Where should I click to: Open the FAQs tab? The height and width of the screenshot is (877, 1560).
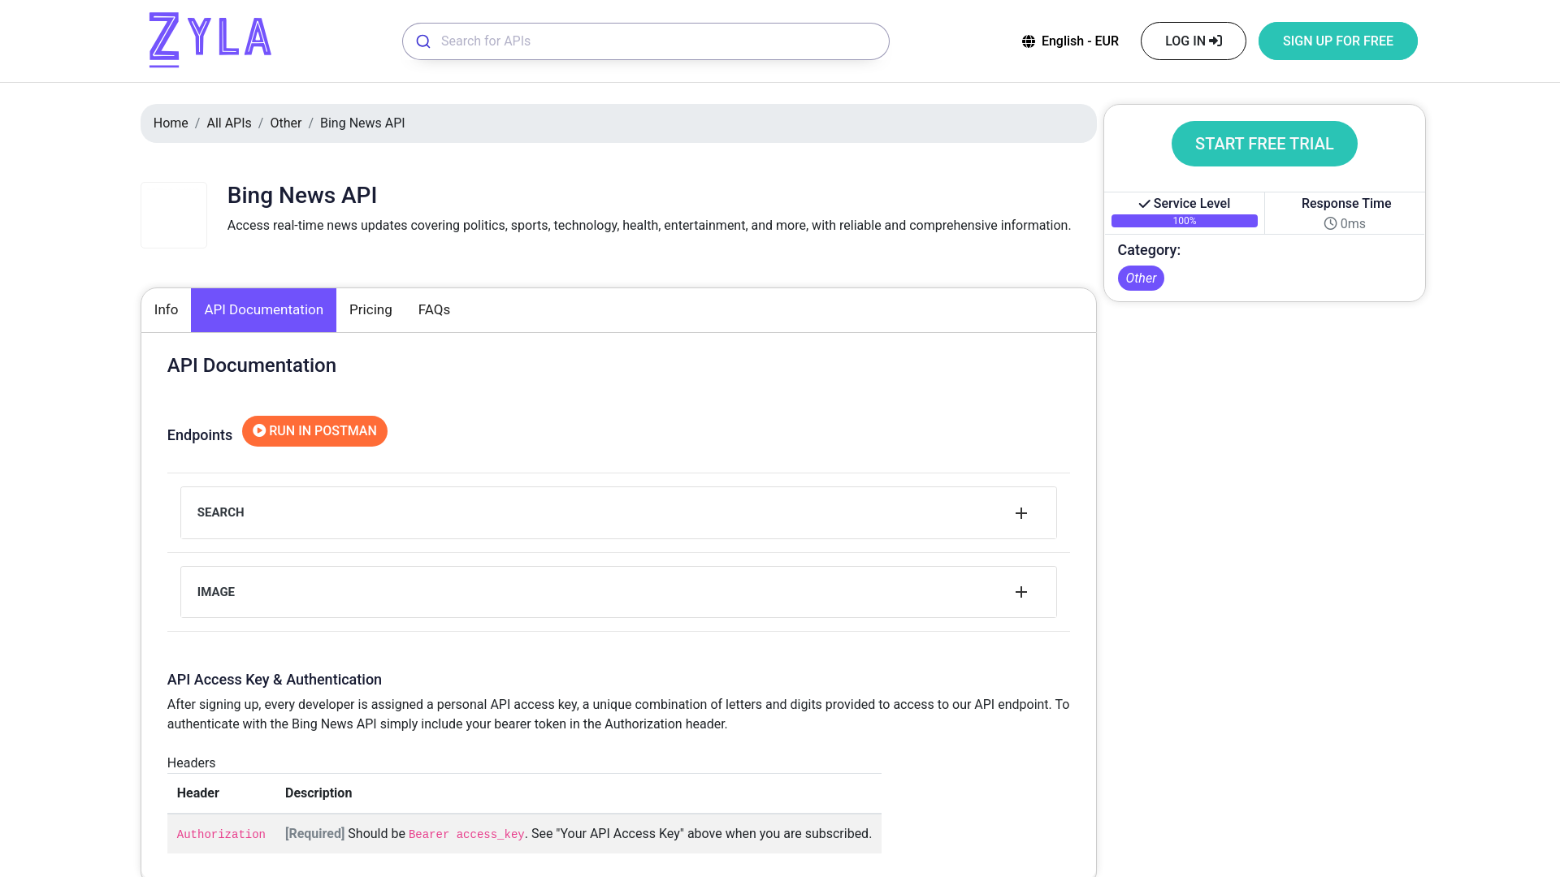(x=434, y=310)
